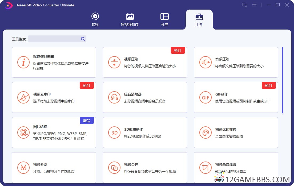This screenshot has height=186, width=294.
Task: Click description 去除视频音频中的背景噪音
Action: 145,101
